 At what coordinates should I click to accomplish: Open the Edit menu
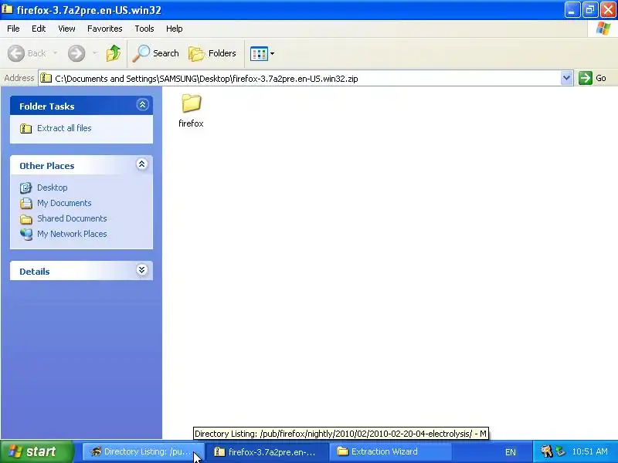click(39, 29)
